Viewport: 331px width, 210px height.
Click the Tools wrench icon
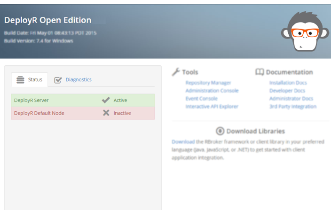coord(176,72)
